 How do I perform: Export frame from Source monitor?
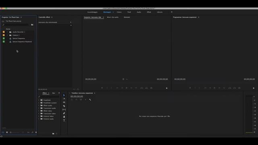tap(151, 88)
